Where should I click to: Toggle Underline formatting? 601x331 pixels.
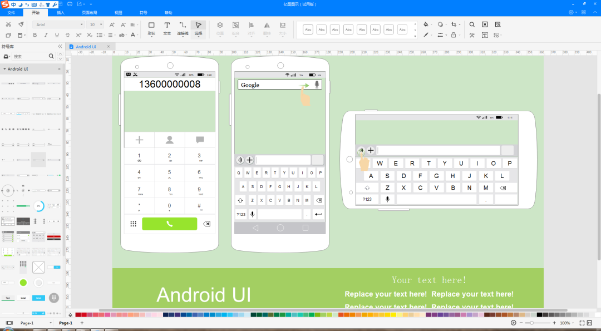click(x=57, y=35)
